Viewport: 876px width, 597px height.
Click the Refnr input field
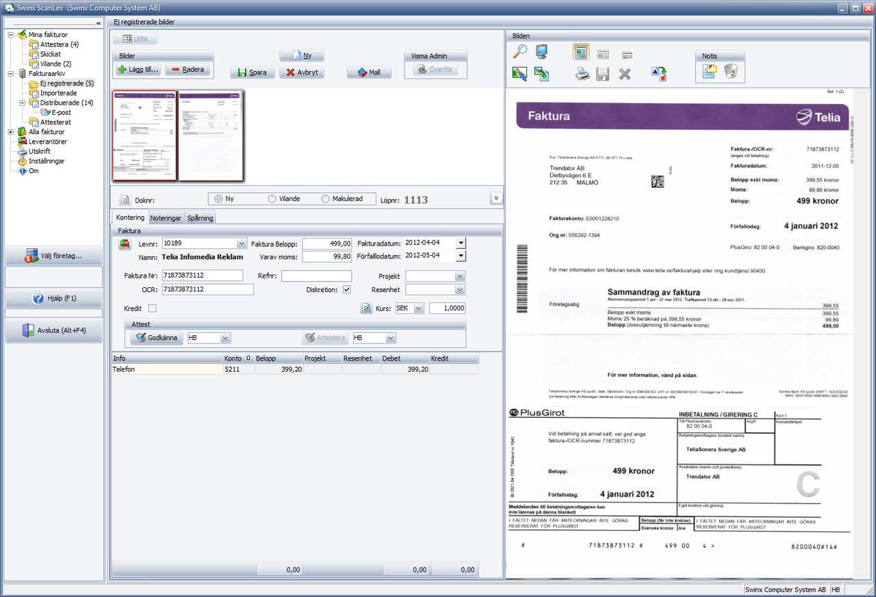(x=316, y=276)
